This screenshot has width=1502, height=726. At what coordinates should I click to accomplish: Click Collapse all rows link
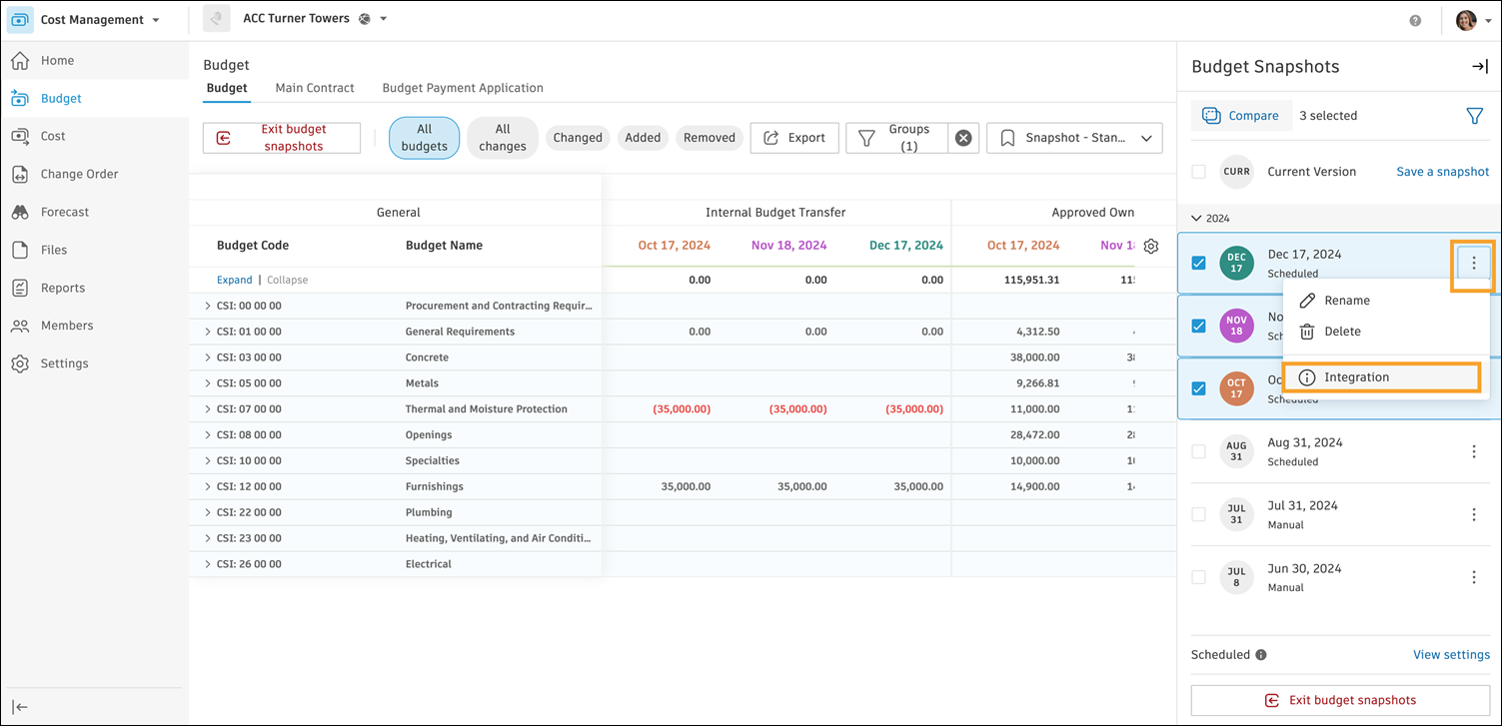[x=288, y=281]
